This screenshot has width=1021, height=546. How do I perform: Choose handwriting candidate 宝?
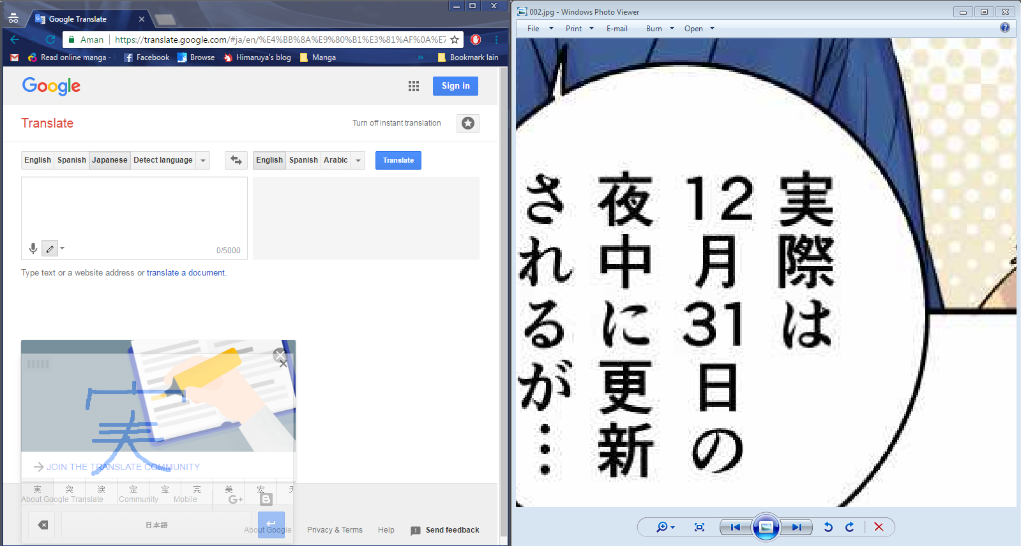(x=165, y=490)
